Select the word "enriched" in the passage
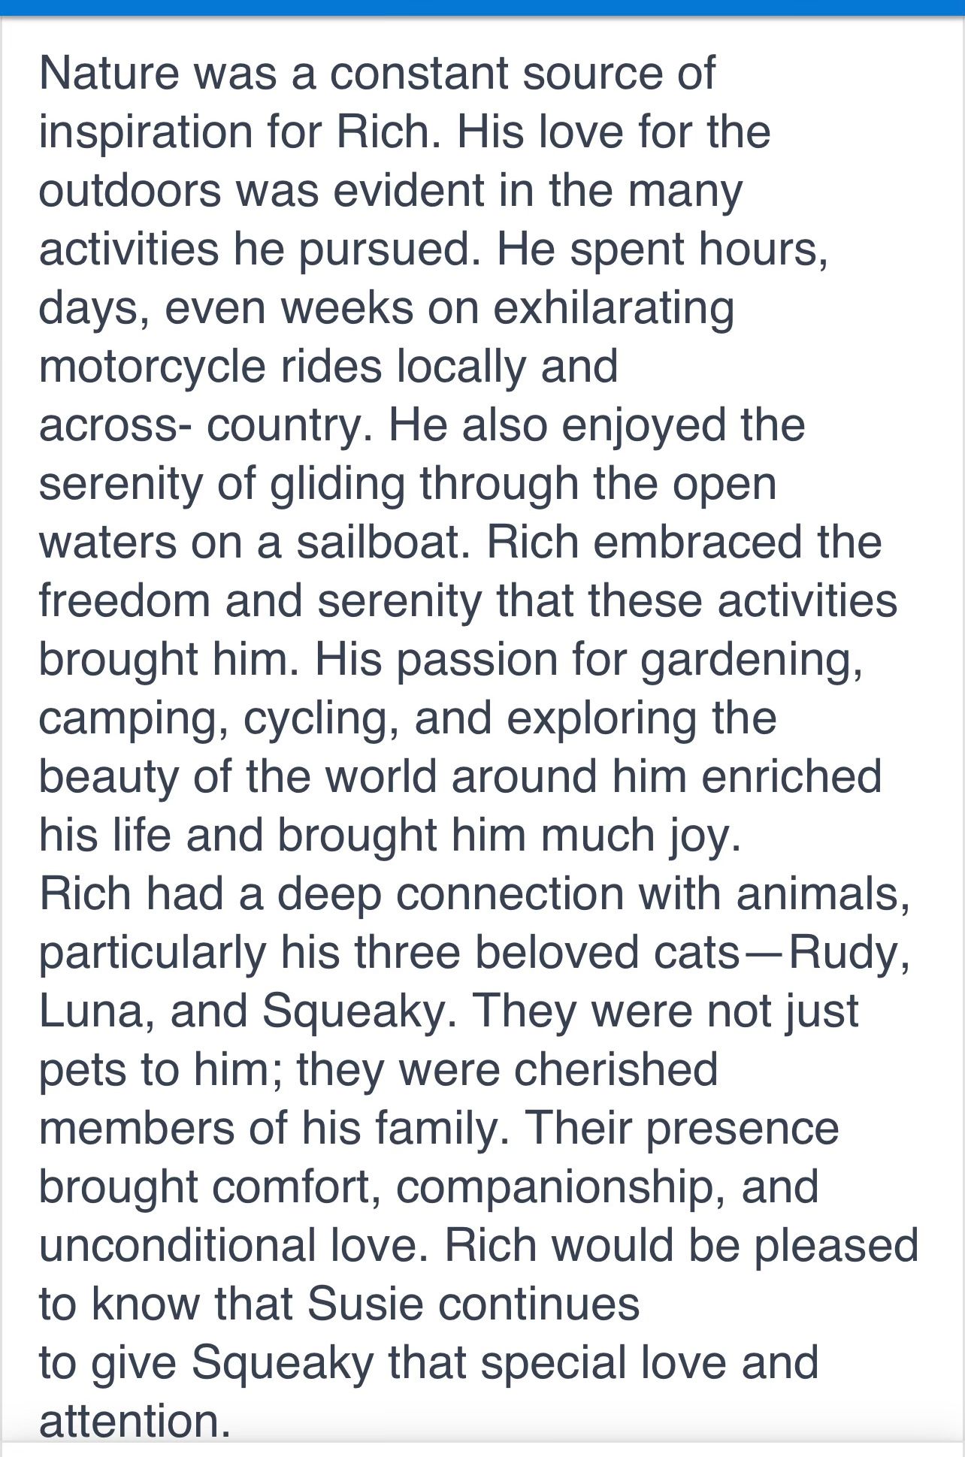Image resolution: width=965 pixels, height=1457 pixels. [791, 777]
